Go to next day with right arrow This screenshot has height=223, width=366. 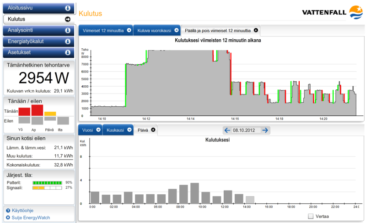coord(265,130)
